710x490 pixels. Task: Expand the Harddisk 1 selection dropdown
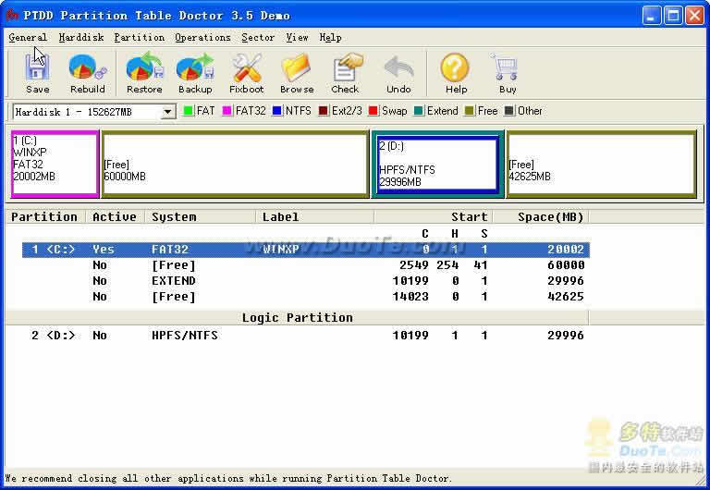click(168, 112)
